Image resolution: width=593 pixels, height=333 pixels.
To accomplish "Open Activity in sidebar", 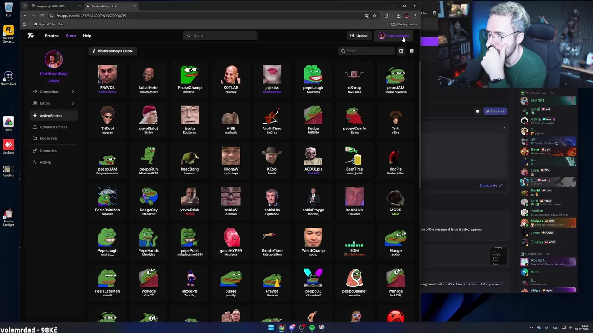I will click(53, 162).
